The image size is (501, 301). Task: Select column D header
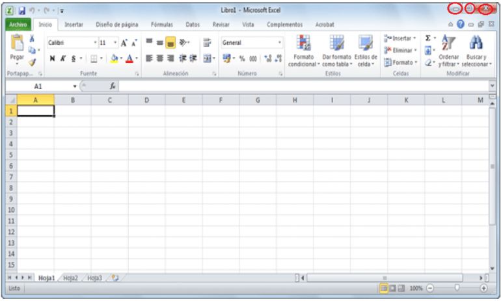pos(146,100)
